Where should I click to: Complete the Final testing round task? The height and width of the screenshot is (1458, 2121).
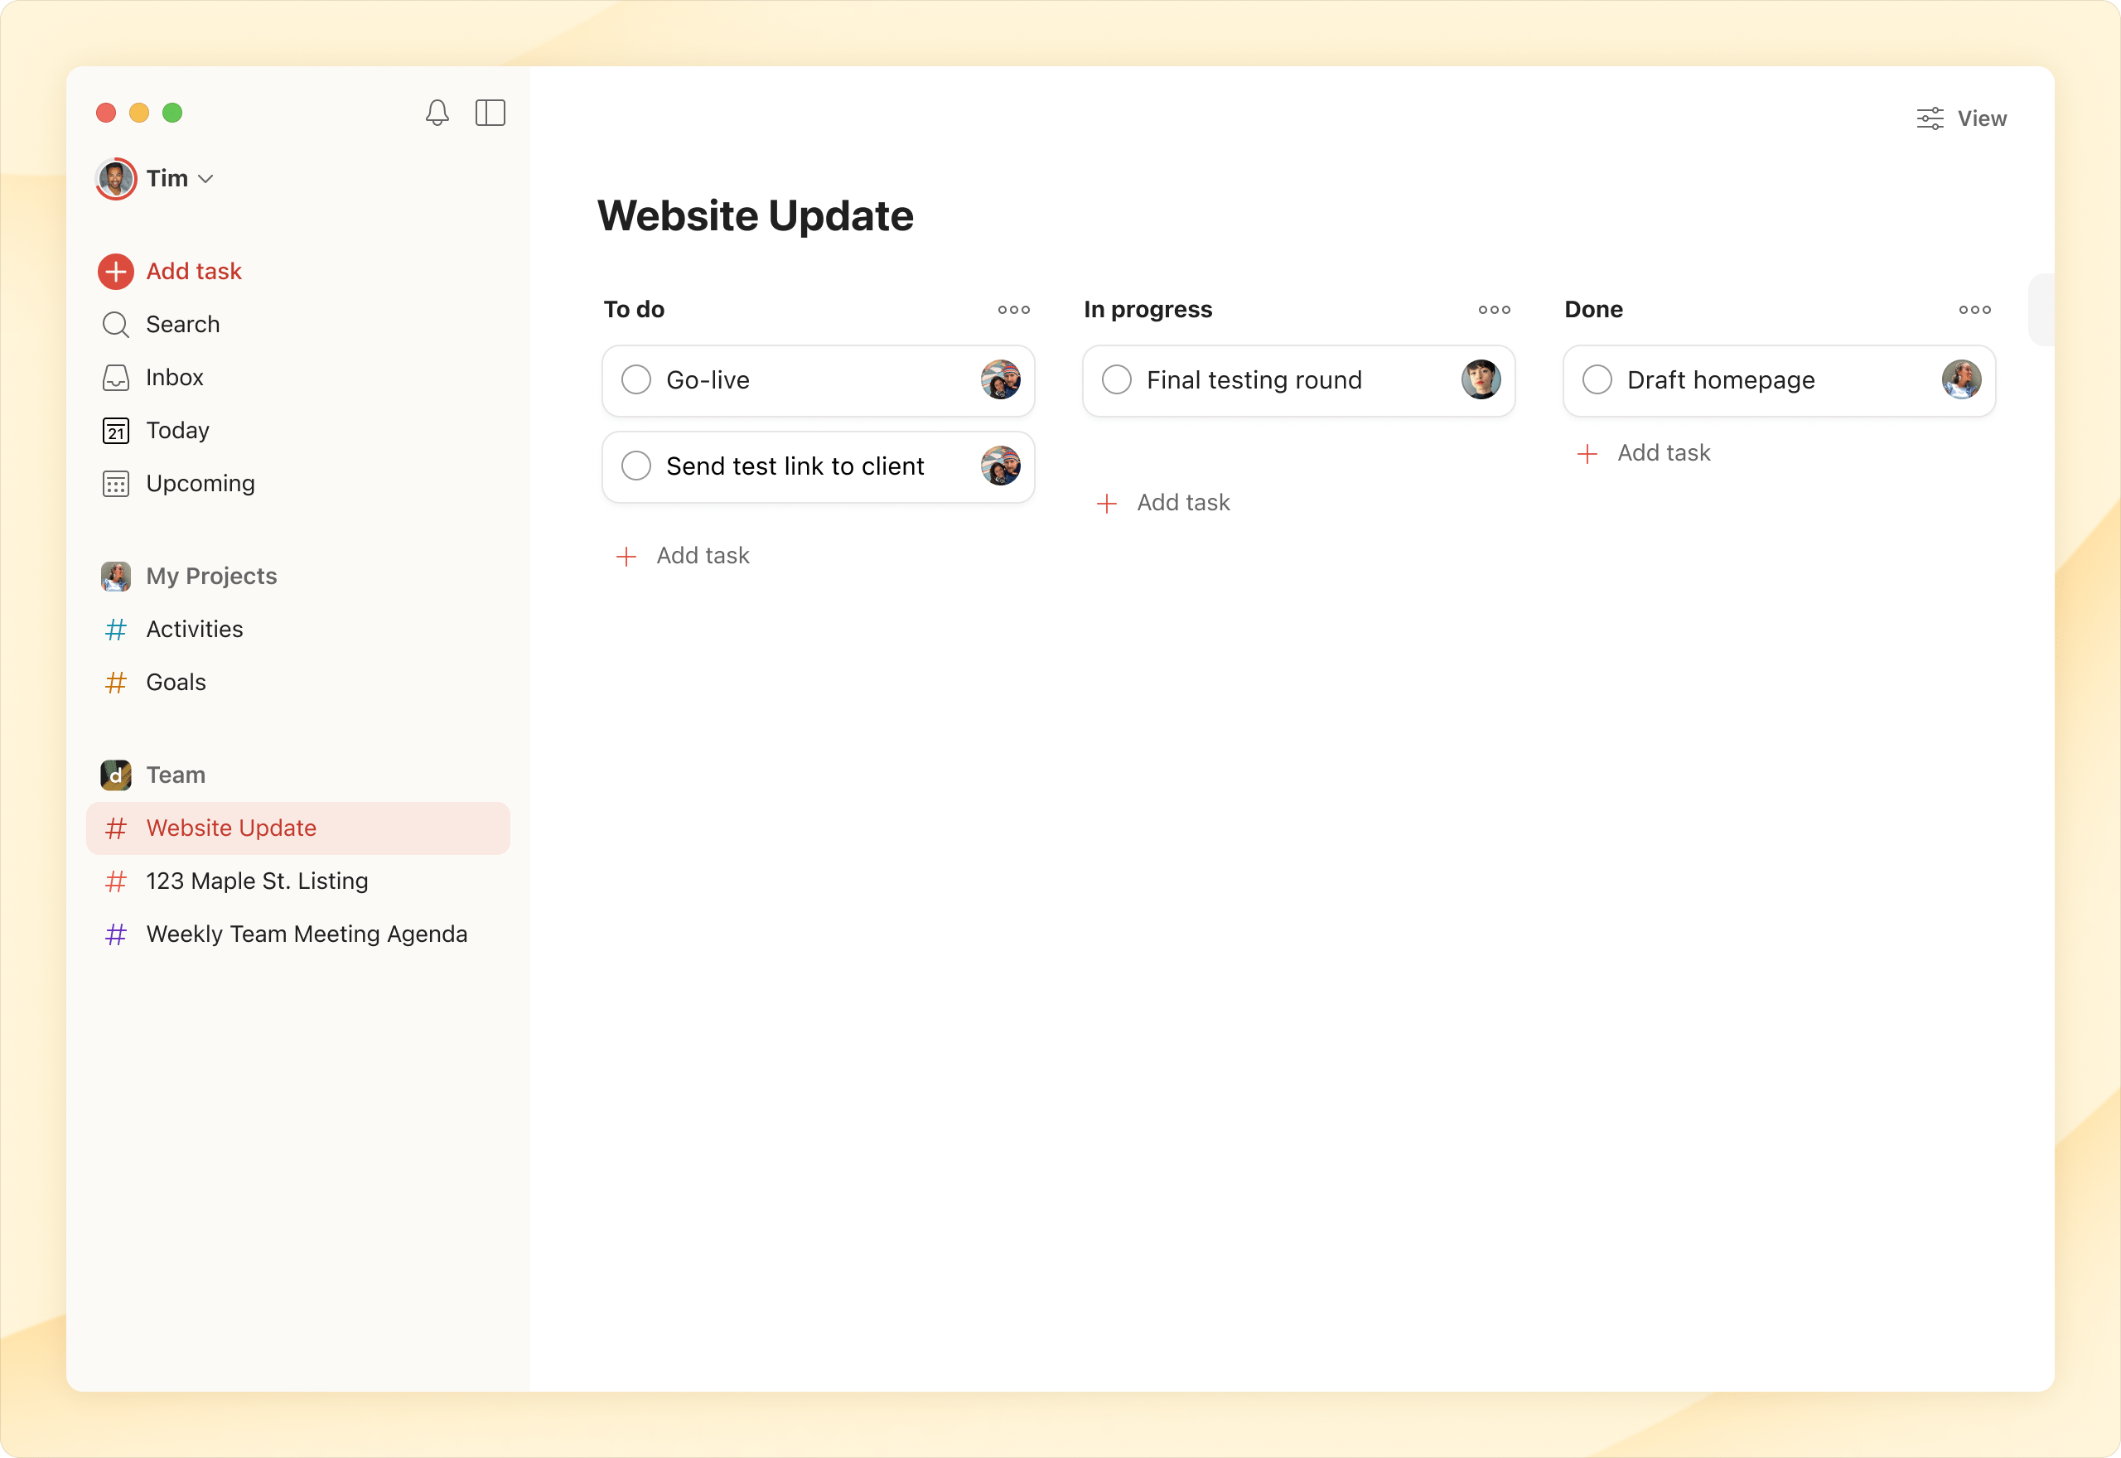point(1116,380)
